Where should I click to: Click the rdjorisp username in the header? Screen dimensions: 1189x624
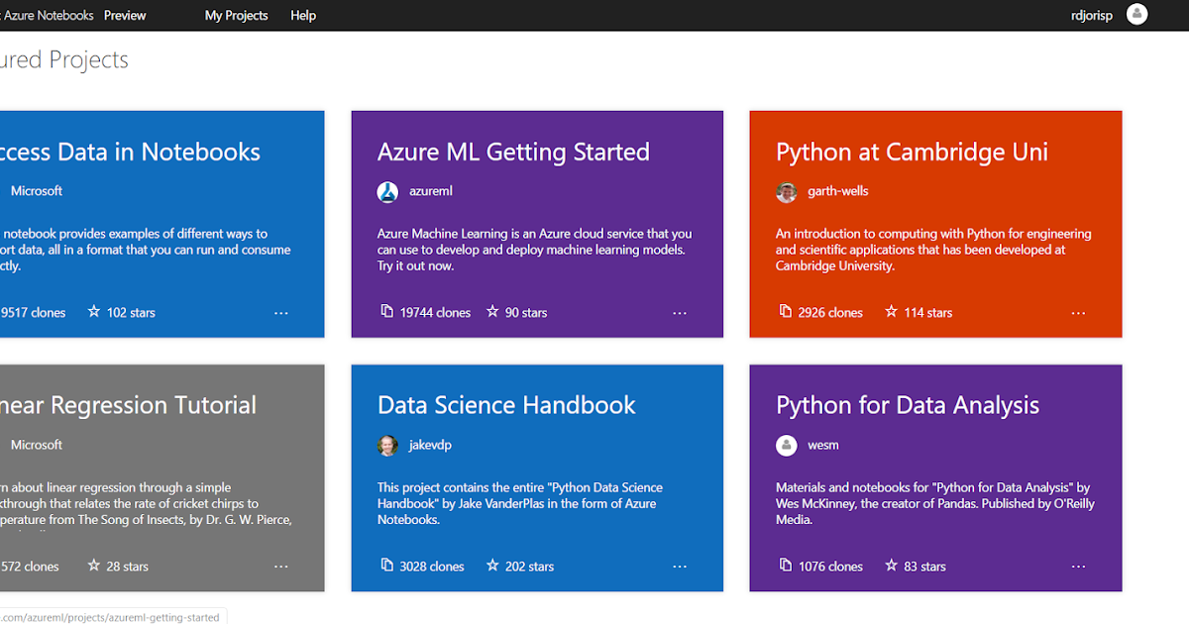[x=1091, y=15]
